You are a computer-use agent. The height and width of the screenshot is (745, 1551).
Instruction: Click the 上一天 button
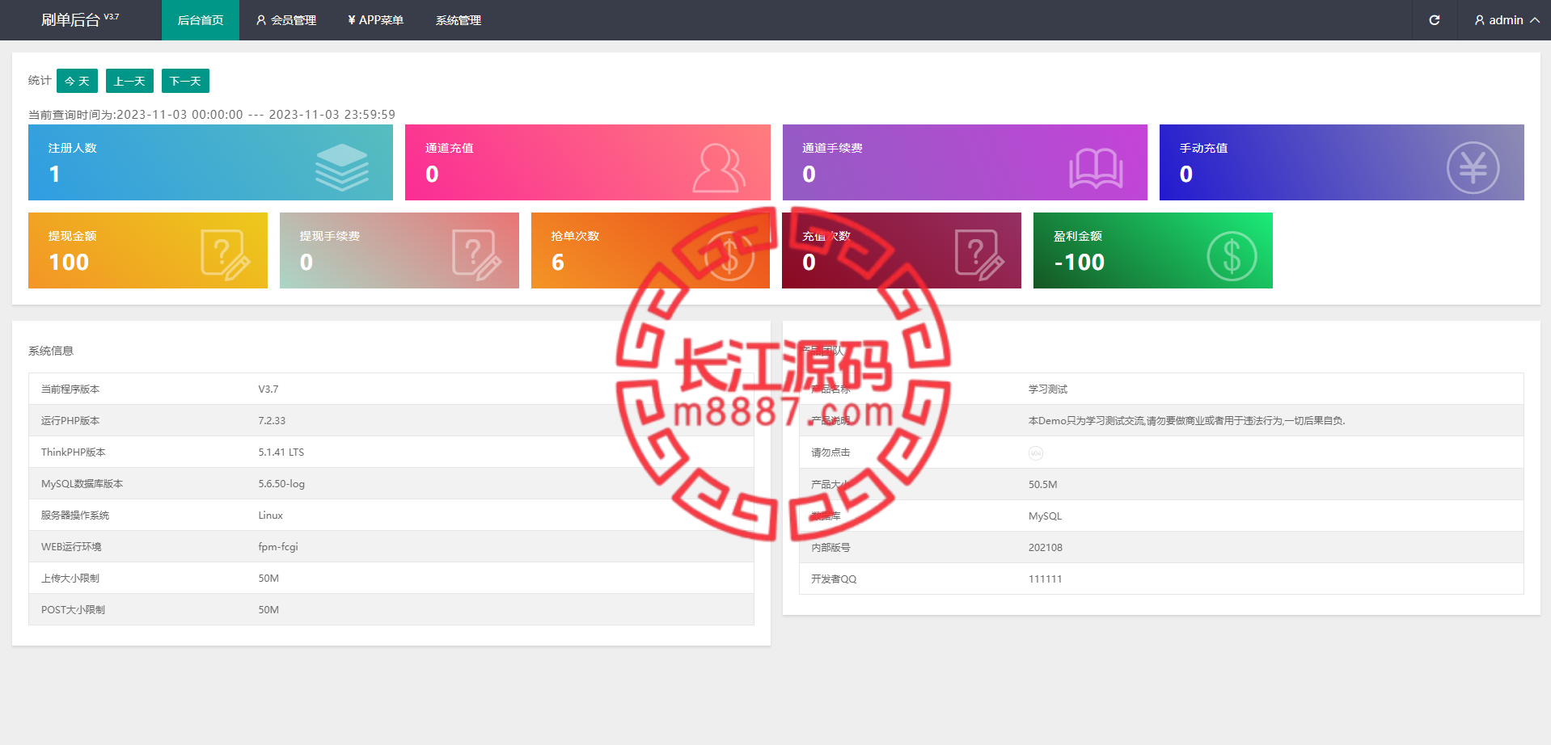tap(129, 81)
